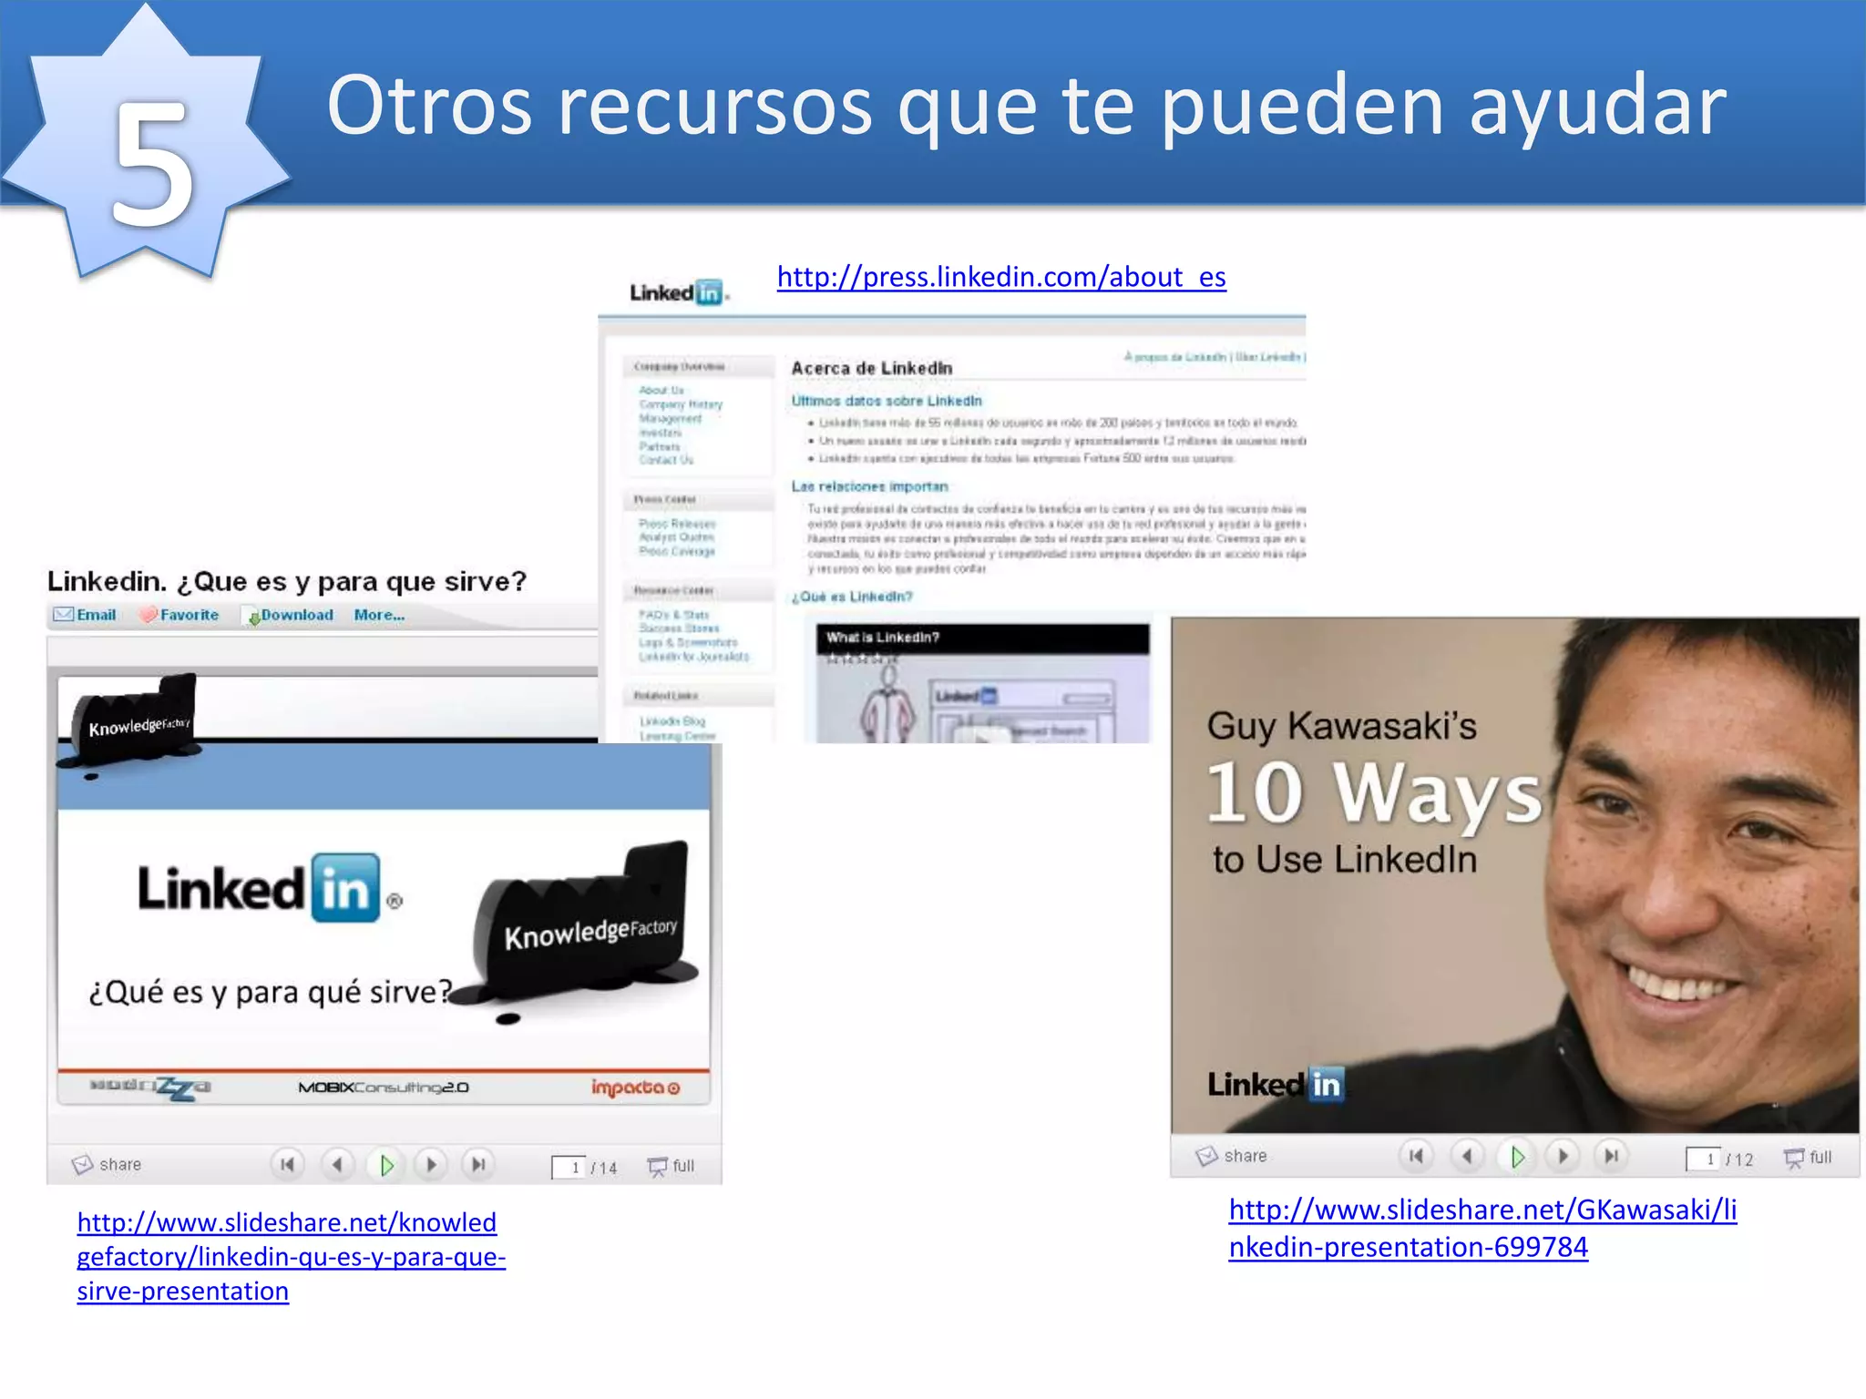The image size is (1866, 1399).
Task: Go to next slide in KnowledgeFactory player
Action: pos(431,1164)
